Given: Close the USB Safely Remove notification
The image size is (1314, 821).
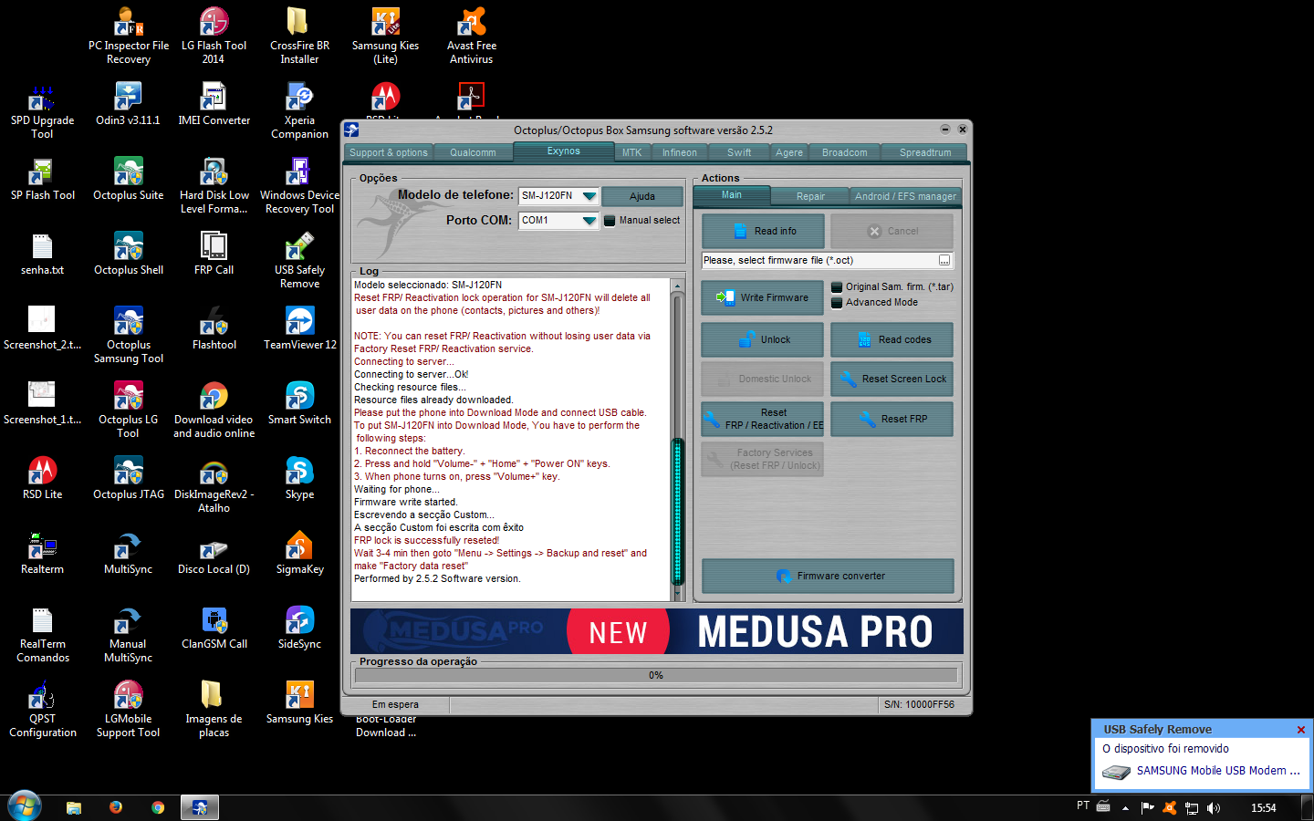Looking at the screenshot, I should [x=1301, y=730].
